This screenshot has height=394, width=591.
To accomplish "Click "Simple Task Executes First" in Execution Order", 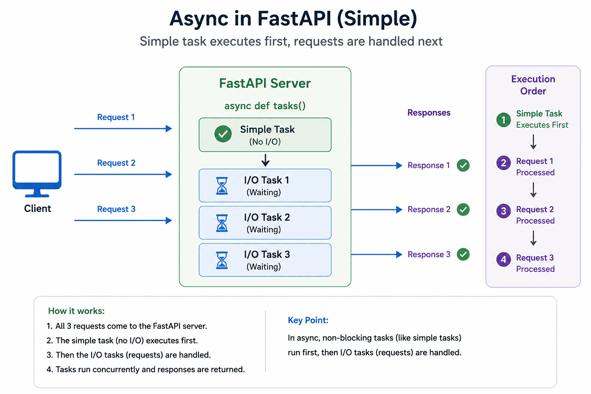I will [542, 119].
